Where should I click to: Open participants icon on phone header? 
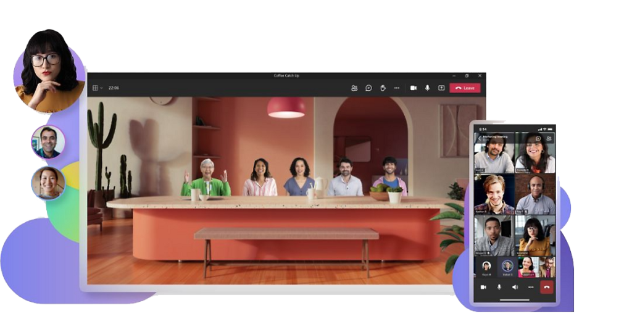click(x=549, y=138)
